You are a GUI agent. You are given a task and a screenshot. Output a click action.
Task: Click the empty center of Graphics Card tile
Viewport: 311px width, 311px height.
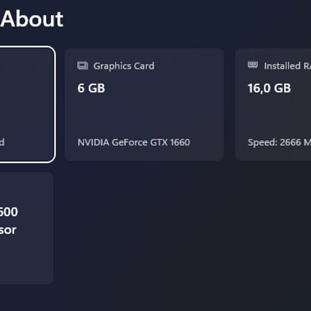[x=144, y=115]
